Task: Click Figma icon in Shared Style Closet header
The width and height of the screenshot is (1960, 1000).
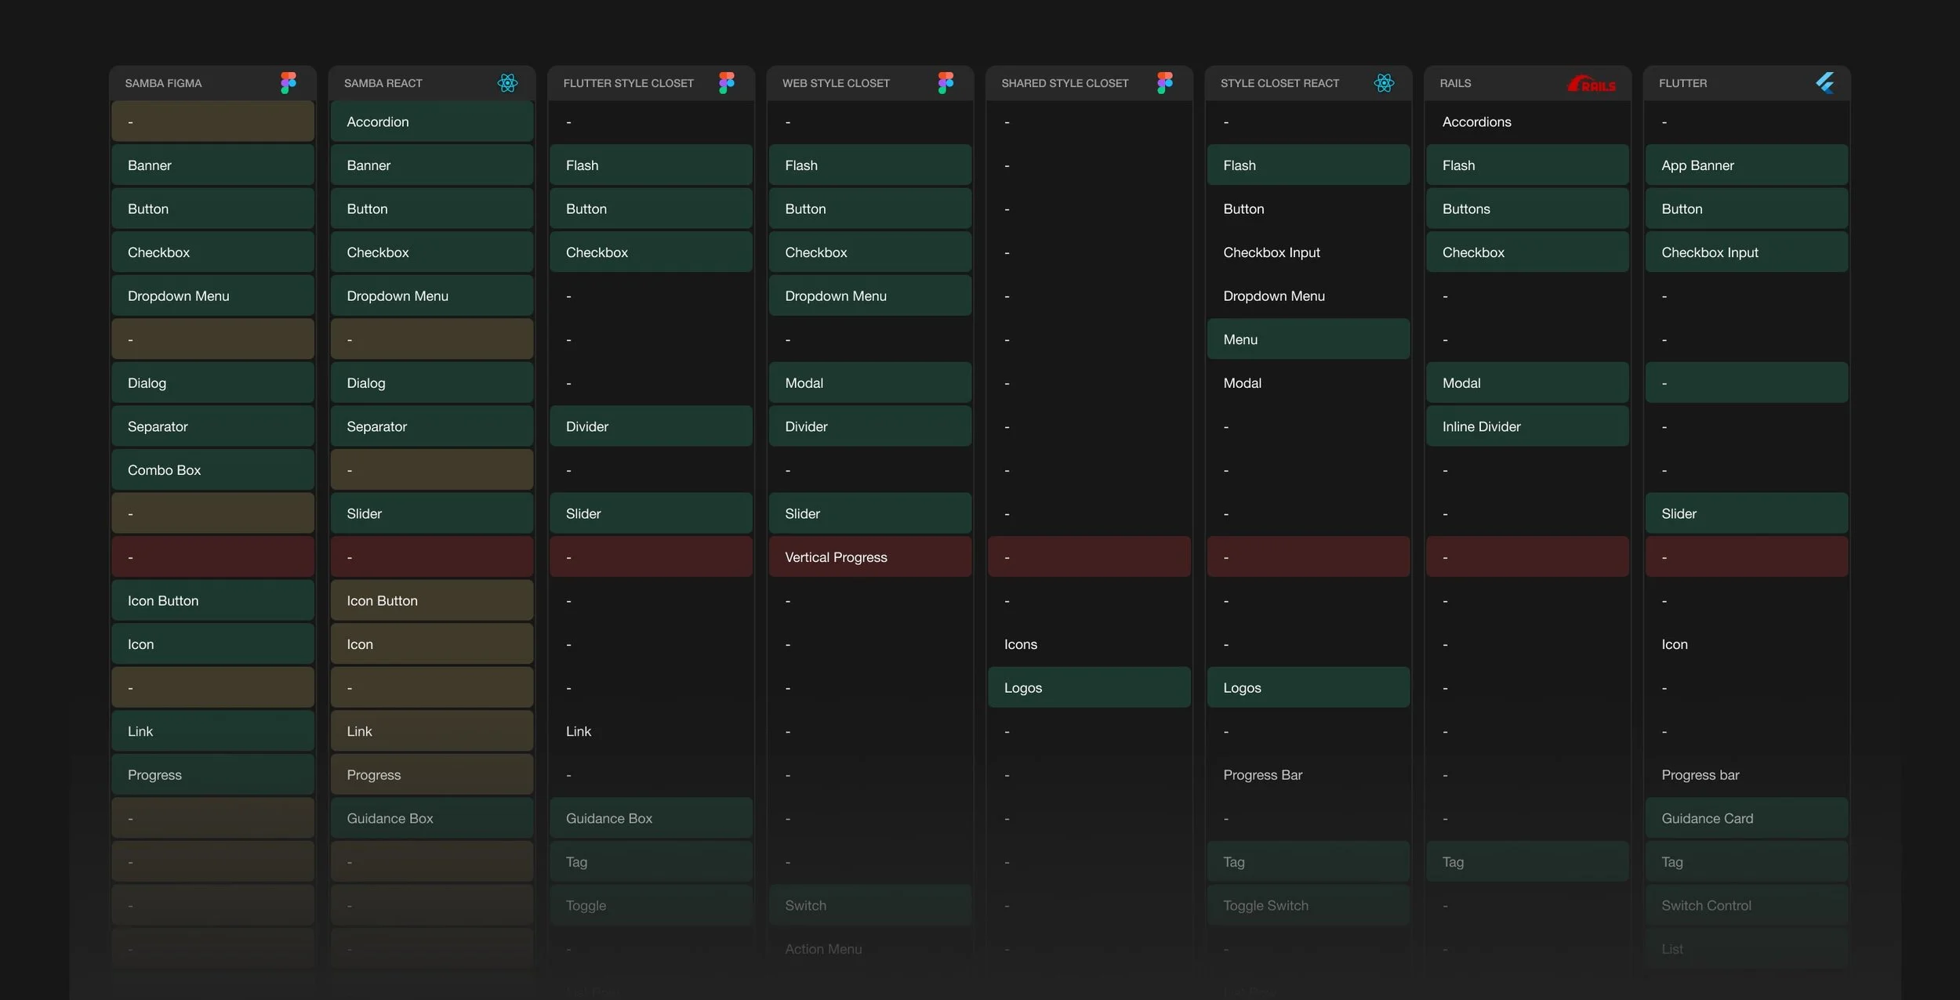Action: tap(1165, 83)
